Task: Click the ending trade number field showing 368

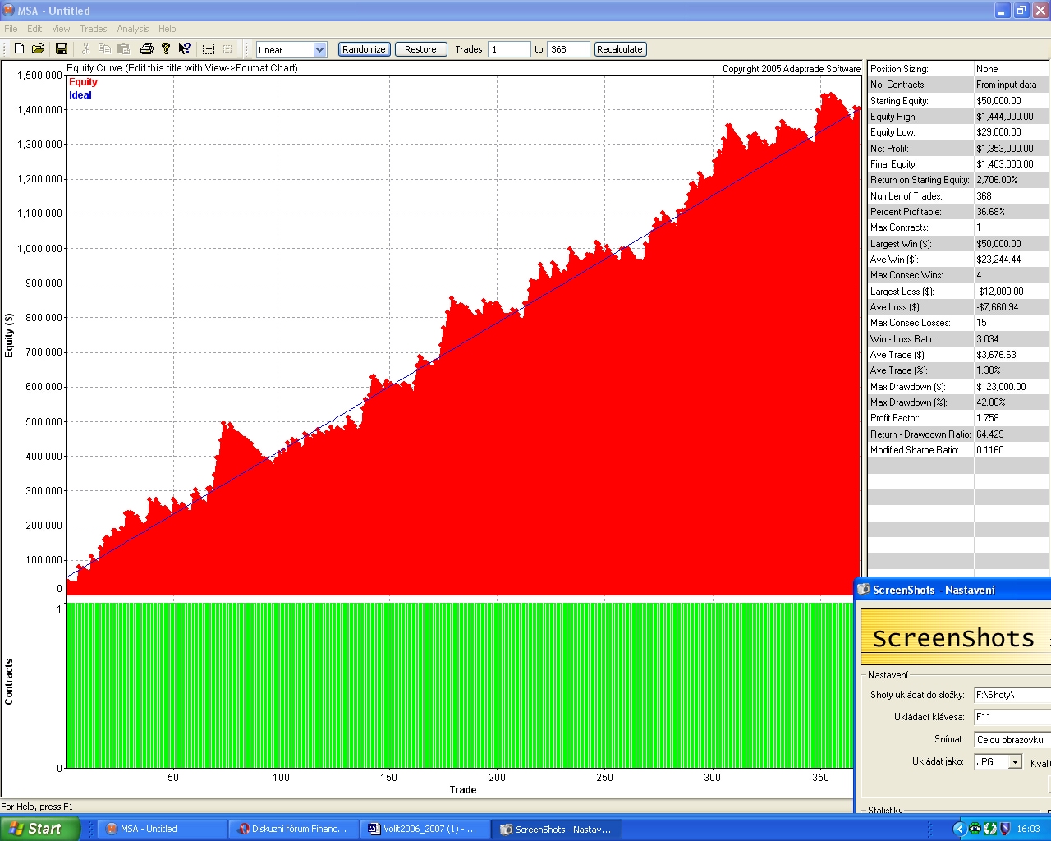Action: click(x=567, y=49)
